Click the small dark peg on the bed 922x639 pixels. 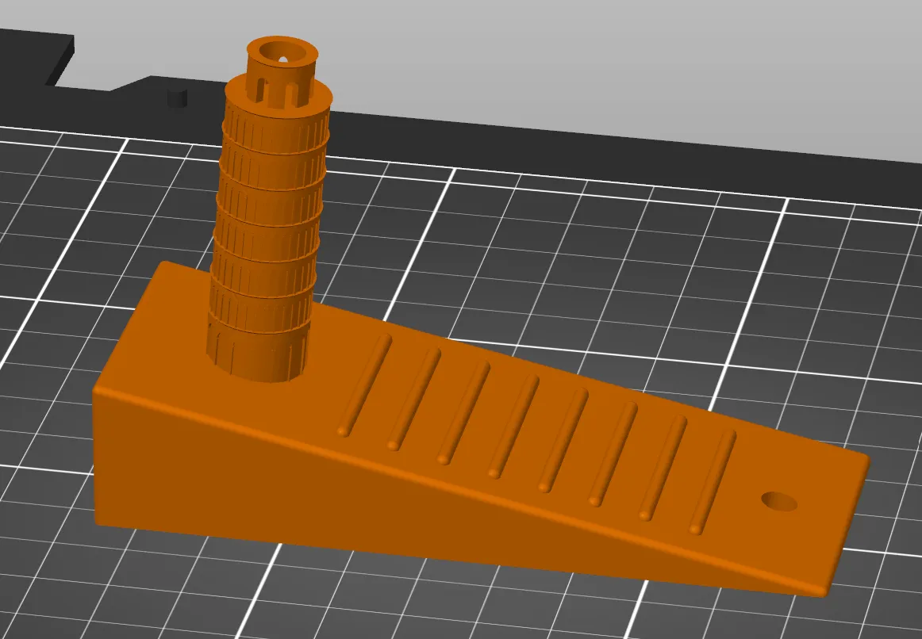(177, 98)
